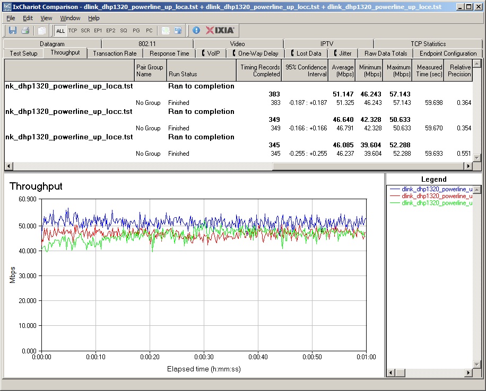Switch to the Datagram tab
486x391 pixels.
(x=52, y=43)
